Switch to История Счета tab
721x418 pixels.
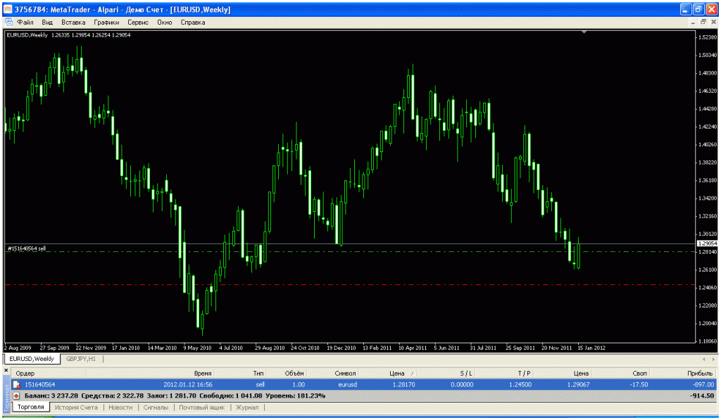pyautogui.click(x=76, y=407)
